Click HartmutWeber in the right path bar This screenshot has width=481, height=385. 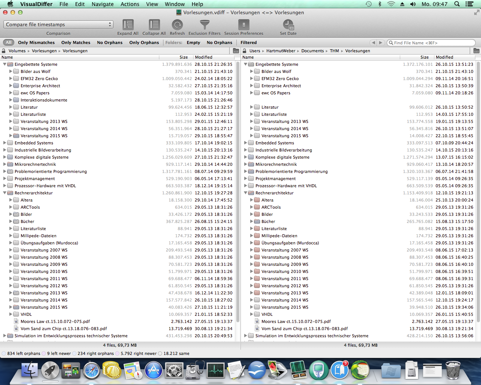tap(281, 51)
